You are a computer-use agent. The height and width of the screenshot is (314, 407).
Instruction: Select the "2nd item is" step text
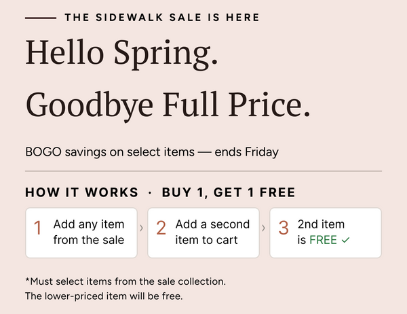pyautogui.click(x=321, y=224)
